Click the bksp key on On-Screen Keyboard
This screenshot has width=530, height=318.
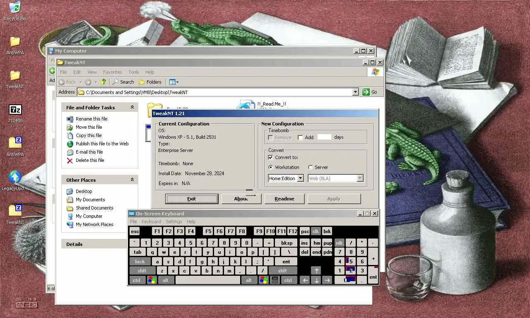click(287, 243)
